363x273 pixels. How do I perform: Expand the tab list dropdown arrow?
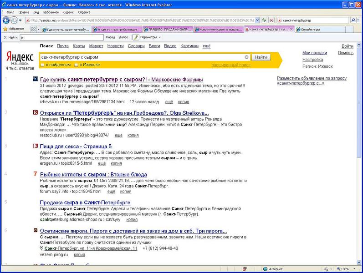[x=39, y=30]
